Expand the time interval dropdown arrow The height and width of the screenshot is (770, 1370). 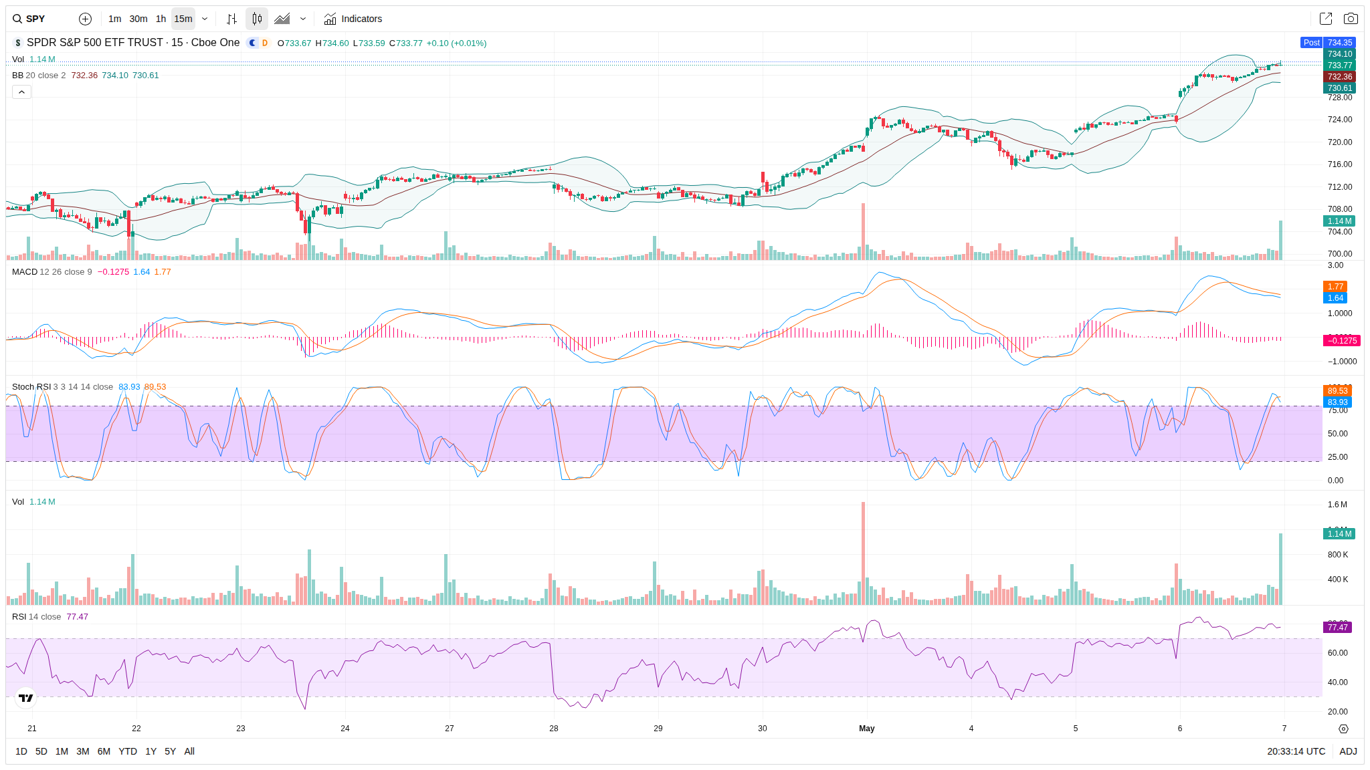[205, 19]
